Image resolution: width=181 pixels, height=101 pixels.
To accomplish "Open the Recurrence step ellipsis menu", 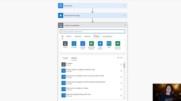I will point(124,6).
